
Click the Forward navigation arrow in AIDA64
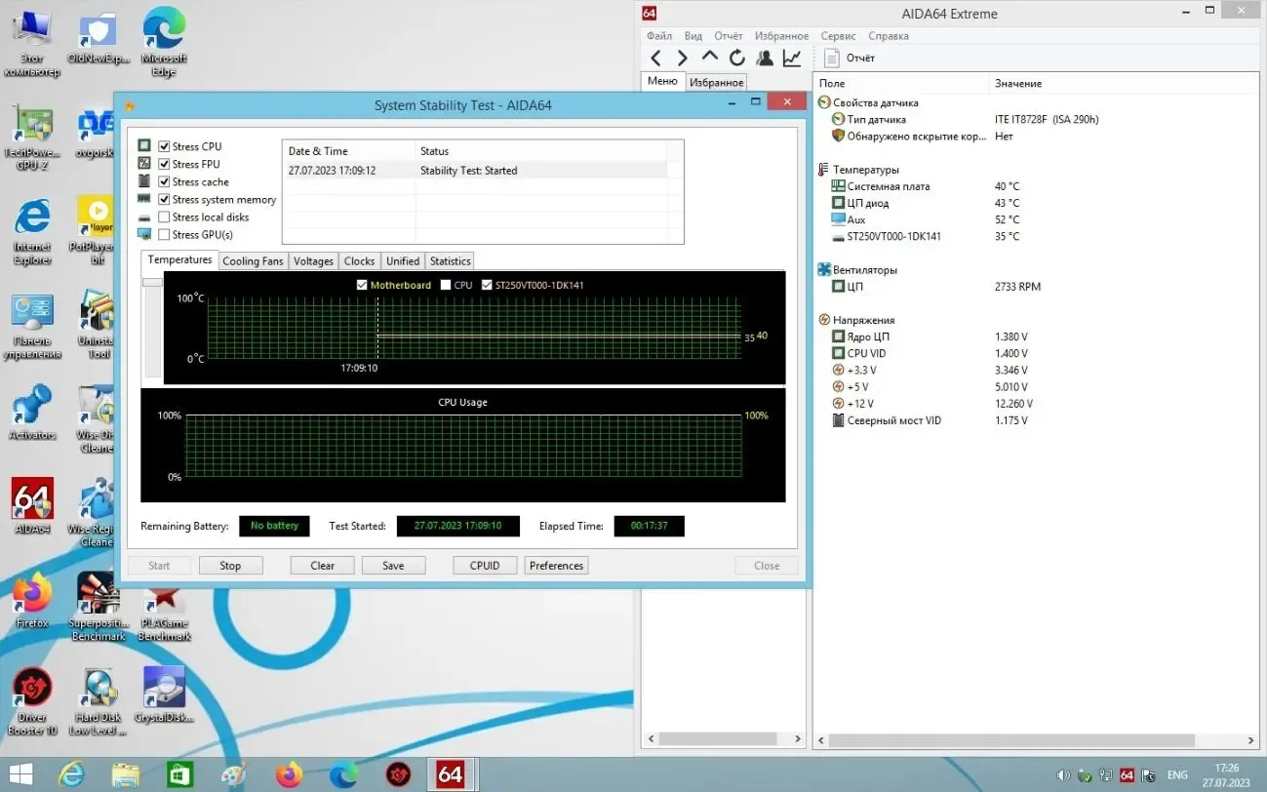681,58
